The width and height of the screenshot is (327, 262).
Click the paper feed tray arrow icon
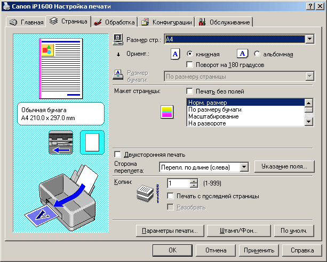[x=61, y=142]
